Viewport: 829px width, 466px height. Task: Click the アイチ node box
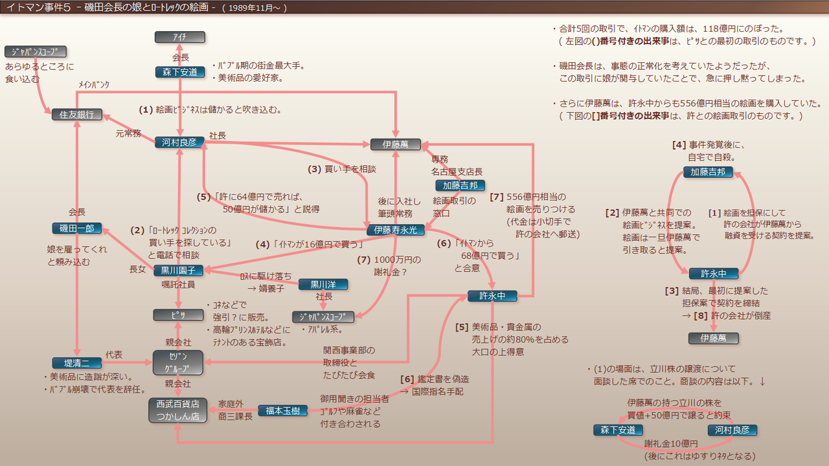point(179,37)
